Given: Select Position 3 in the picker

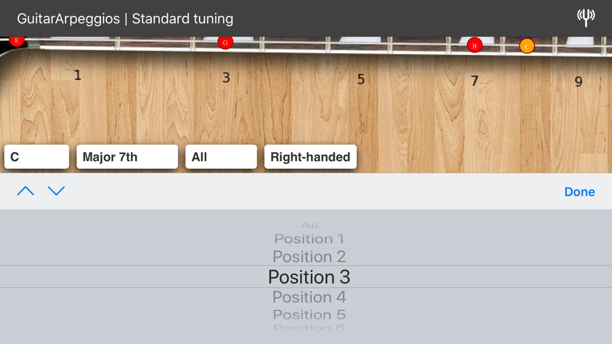Looking at the screenshot, I should pos(309,277).
